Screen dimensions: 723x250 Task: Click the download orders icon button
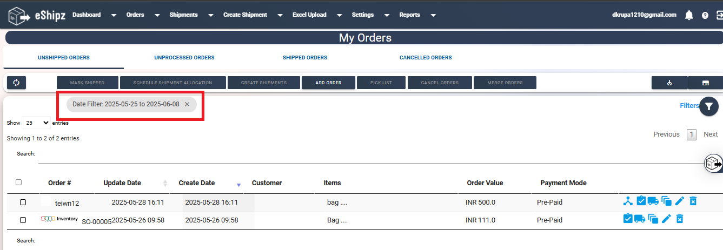669,83
